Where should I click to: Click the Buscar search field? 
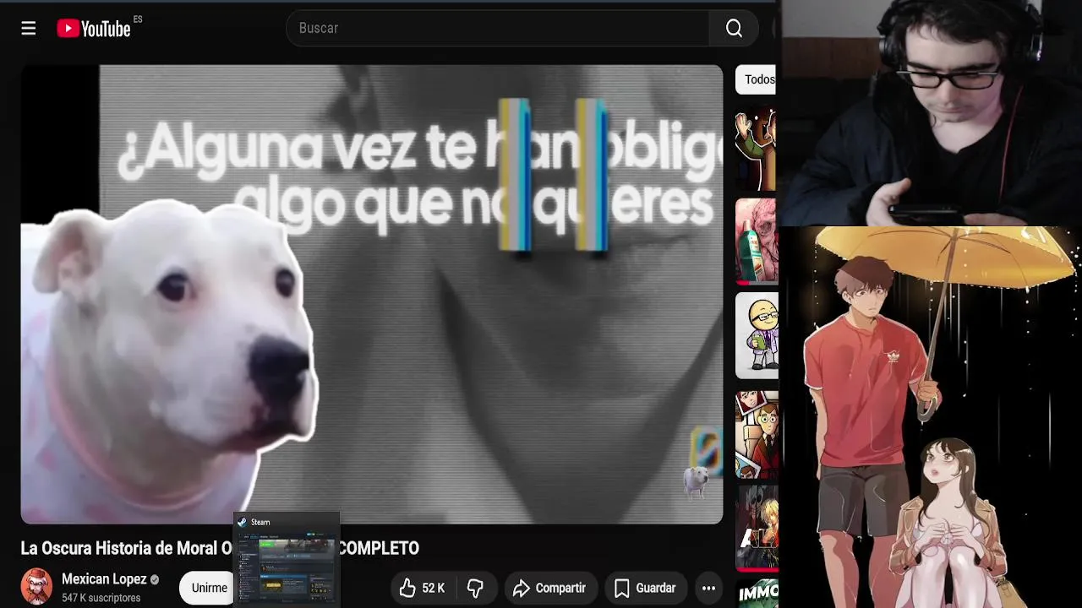click(x=498, y=29)
